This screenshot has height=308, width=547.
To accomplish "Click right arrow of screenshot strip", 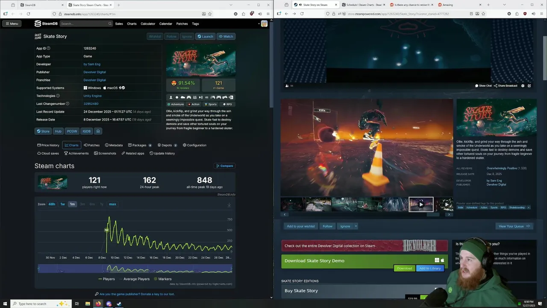I will pyautogui.click(x=449, y=214).
